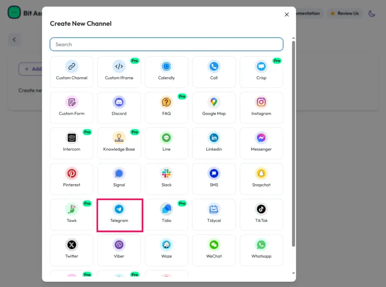Select the Slack channel icon
This screenshot has height=287, width=386.
166,174
